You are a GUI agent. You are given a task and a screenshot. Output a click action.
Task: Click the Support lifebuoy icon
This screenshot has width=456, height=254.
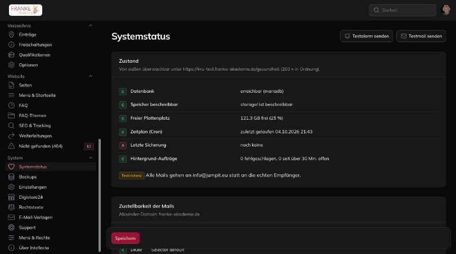point(11,228)
